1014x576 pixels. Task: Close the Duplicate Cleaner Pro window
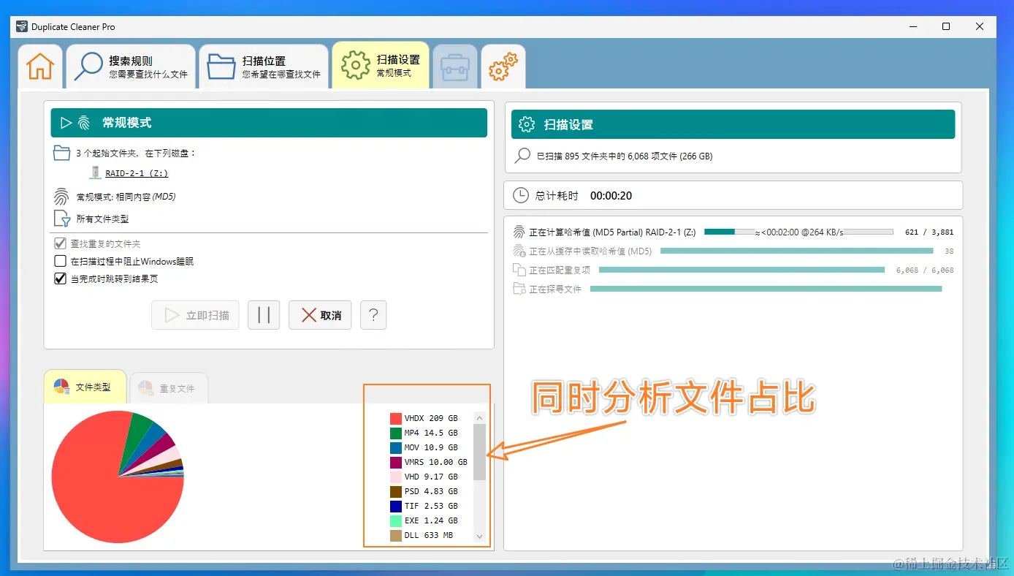980,27
